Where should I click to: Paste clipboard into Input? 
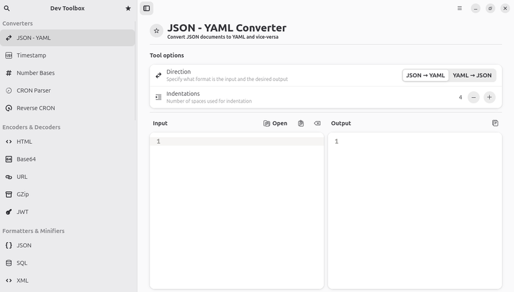[301, 123]
